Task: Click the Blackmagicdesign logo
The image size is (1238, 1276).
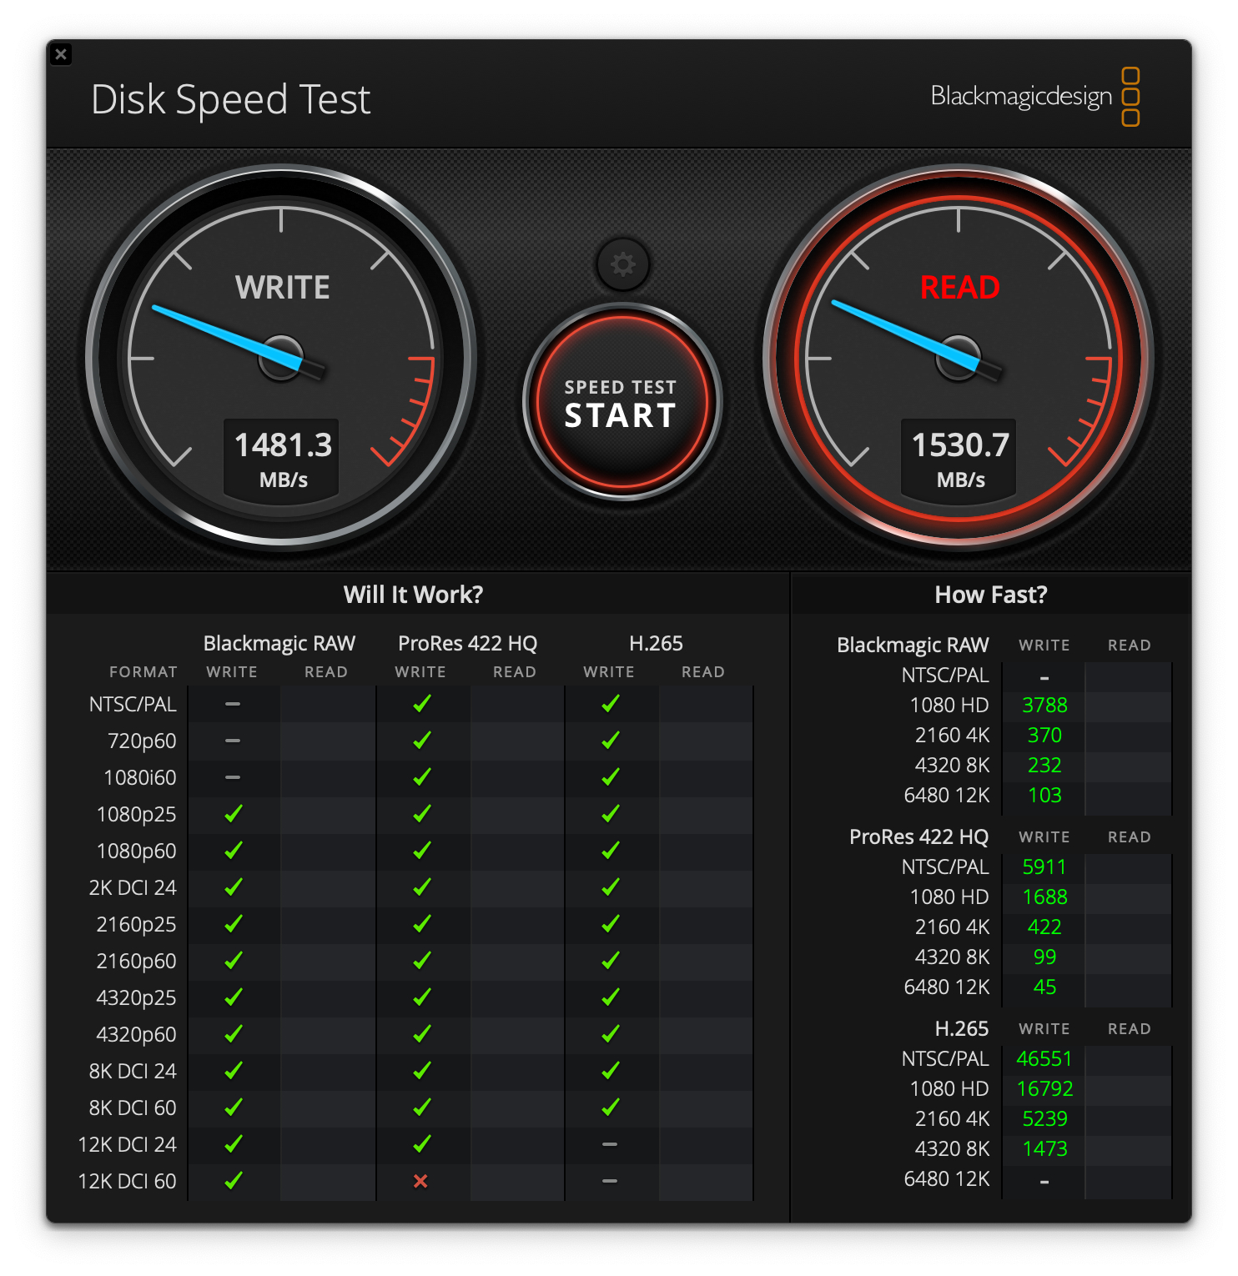Action: tap(1035, 97)
